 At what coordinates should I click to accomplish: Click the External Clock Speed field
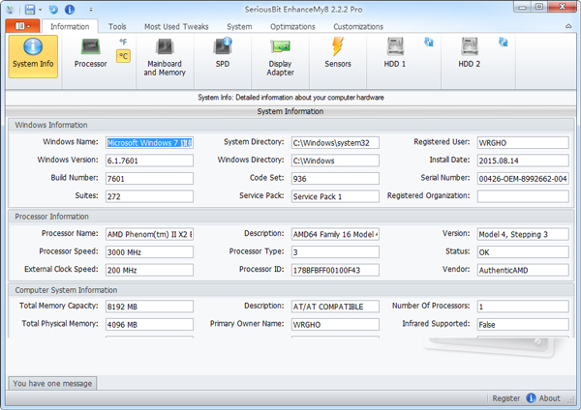[x=149, y=270]
